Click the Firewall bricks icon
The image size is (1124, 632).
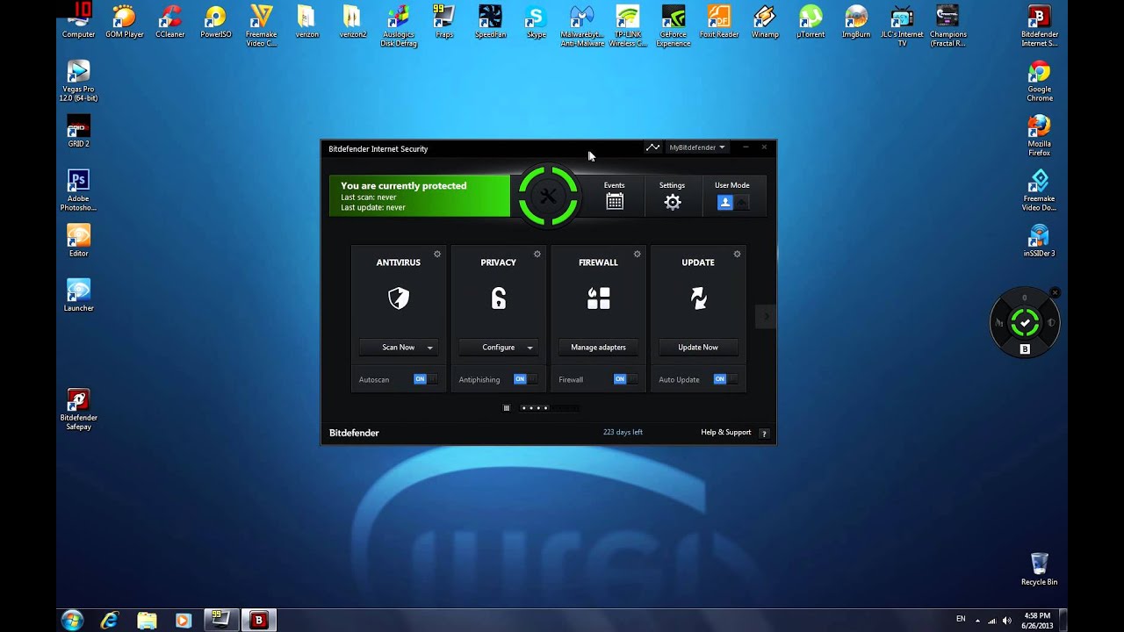(599, 298)
